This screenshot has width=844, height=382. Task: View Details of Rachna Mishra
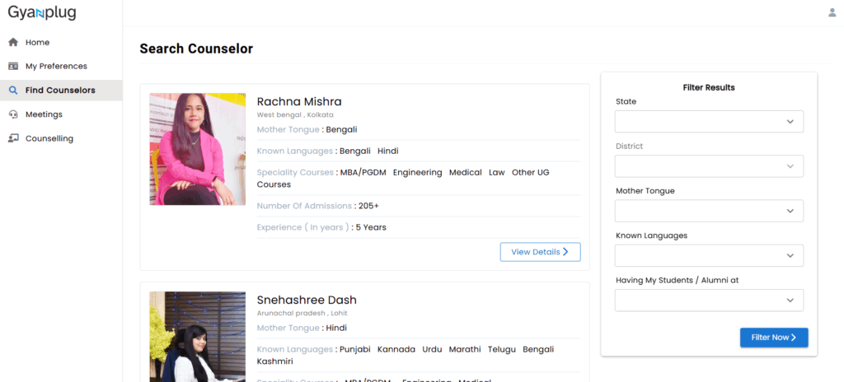click(540, 252)
